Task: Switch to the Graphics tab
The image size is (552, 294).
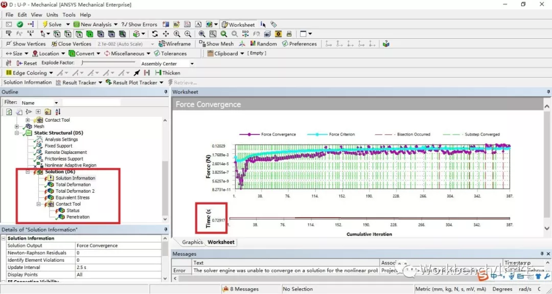Action: coord(192,242)
